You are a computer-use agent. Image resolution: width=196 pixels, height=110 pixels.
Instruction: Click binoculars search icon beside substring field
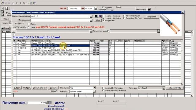point(96,16)
